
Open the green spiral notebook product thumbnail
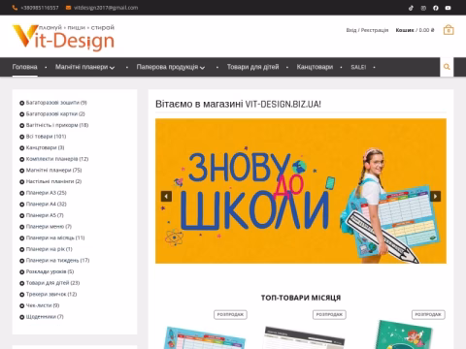pos(405,334)
